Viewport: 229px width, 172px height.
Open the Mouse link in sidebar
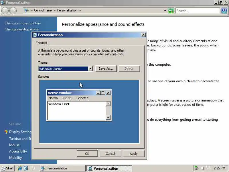tap(14, 145)
